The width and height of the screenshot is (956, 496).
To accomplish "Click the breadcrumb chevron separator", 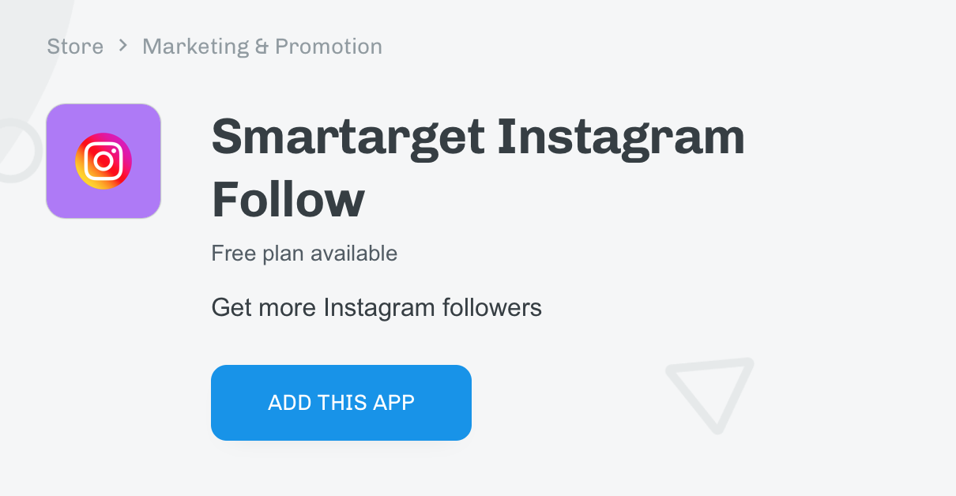I will pos(122,46).
